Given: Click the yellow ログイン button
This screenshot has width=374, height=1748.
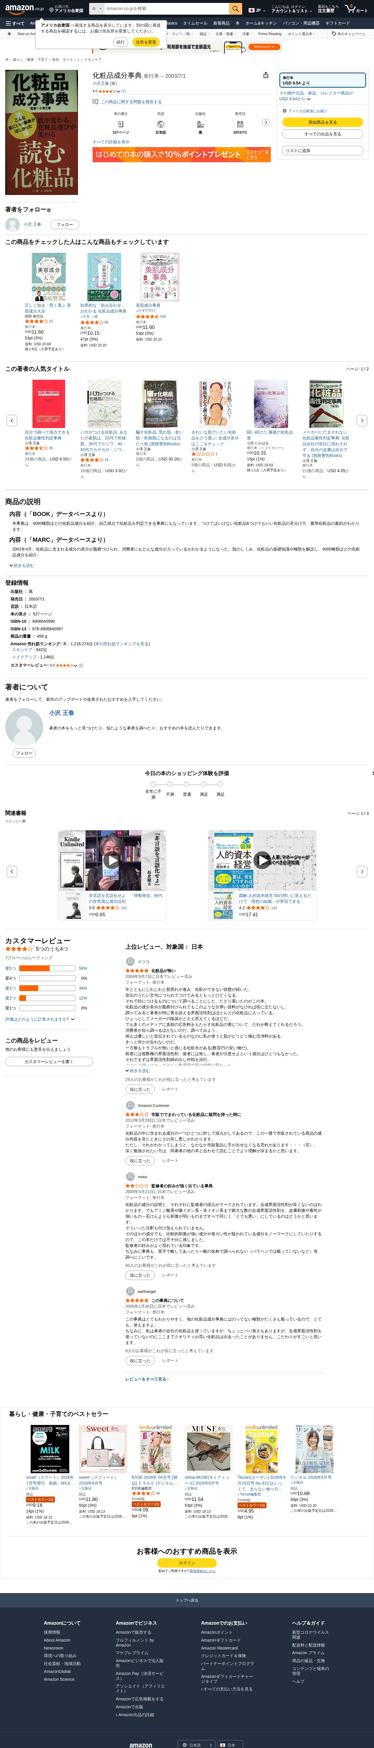Looking at the screenshot, I should tap(187, 1562).
